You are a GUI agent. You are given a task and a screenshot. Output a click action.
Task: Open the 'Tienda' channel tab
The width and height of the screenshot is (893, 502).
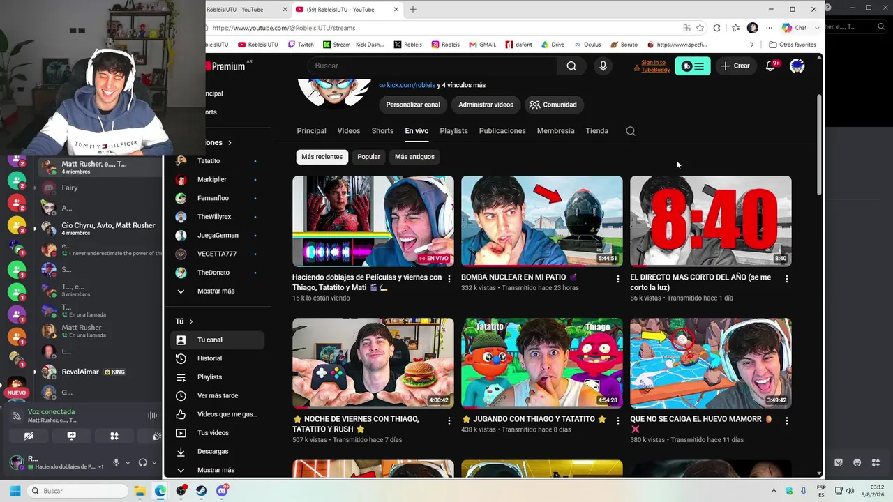[596, 131]
